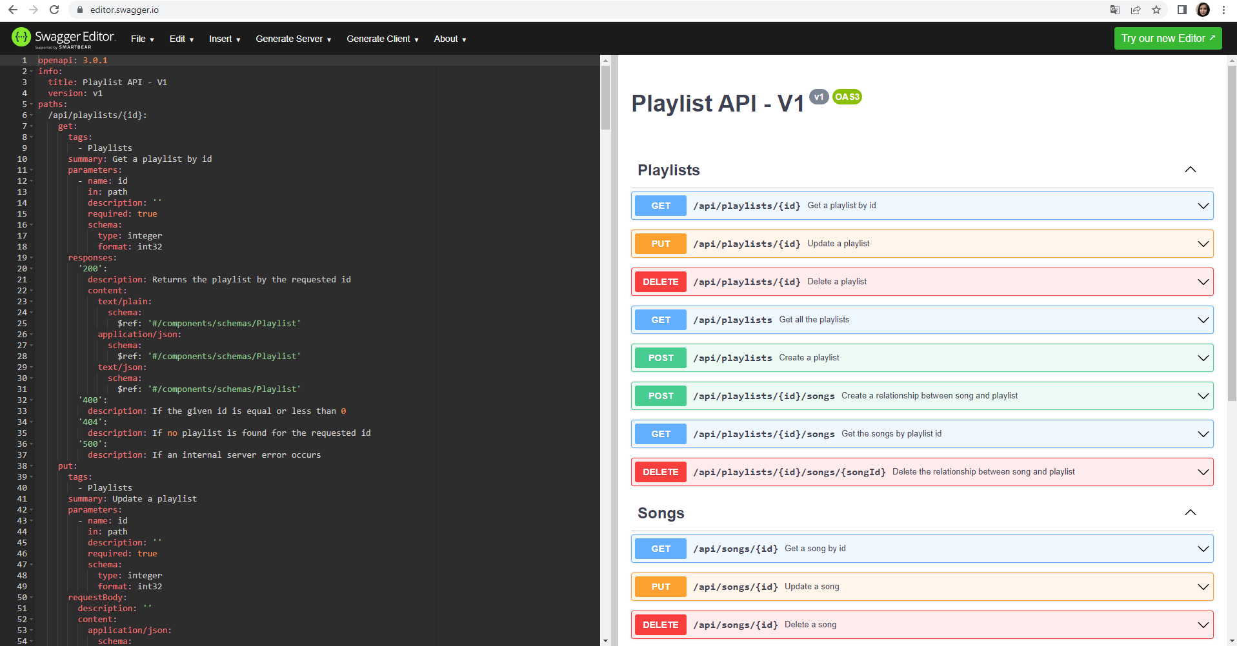Click the Swagger Editor logo icon
Viewport: 1237px width, 646px height.
point(21,37)
